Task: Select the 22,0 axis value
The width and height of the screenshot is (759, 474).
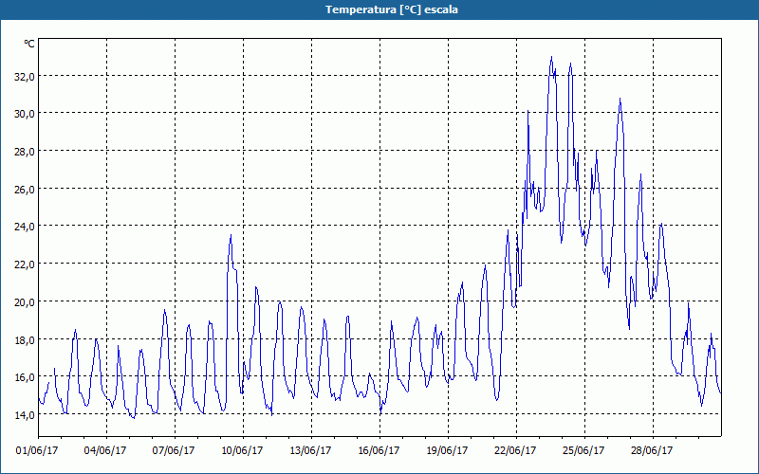Action: pyautogui.click(x=24, y=264)
